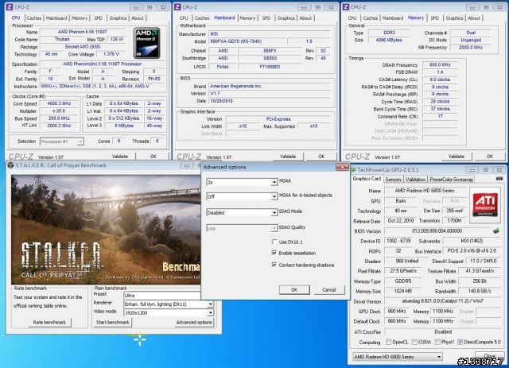Open the MSAA for A-tested objects dropdown
This screenshot has width=509, height=368.
coord(242,196)
